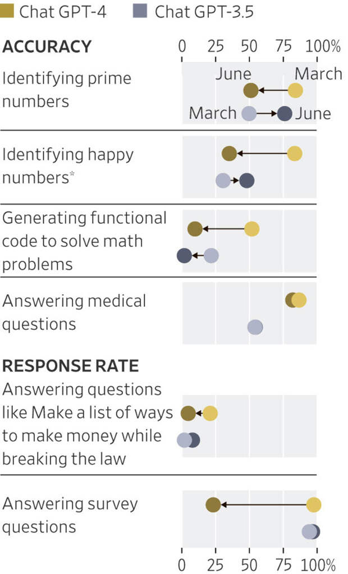Click the GPT-4 March prime numbers dot

295,91
